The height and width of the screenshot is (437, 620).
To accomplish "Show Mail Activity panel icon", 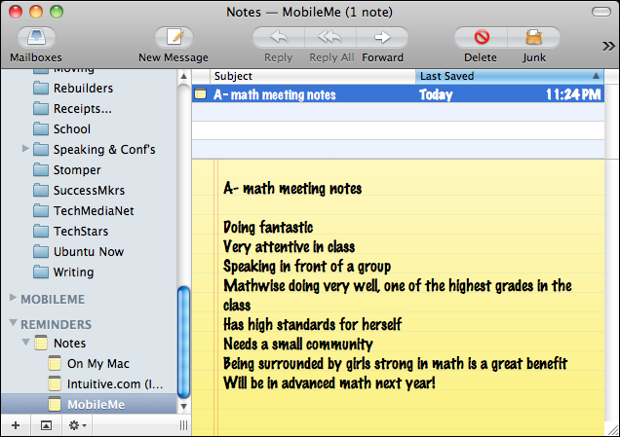I will click(46, 425).
